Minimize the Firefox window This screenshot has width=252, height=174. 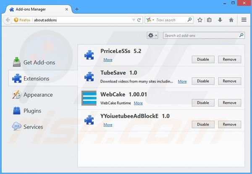coord(225,3)
